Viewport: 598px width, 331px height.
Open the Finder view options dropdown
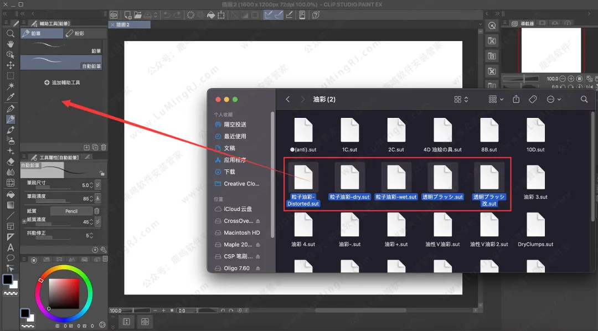(461, 99)
